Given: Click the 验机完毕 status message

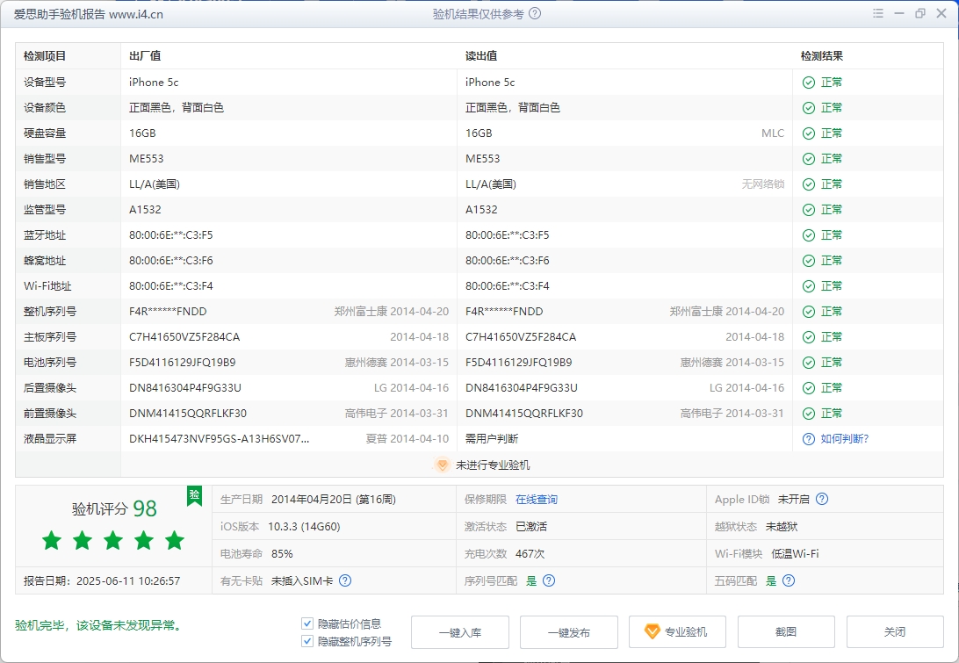Looking at the screenshot, I should coord(98,626).
